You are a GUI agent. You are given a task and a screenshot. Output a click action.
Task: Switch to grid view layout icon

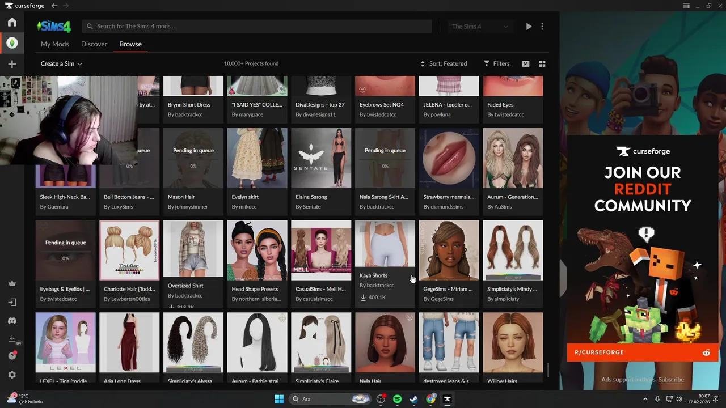point(542,64)
